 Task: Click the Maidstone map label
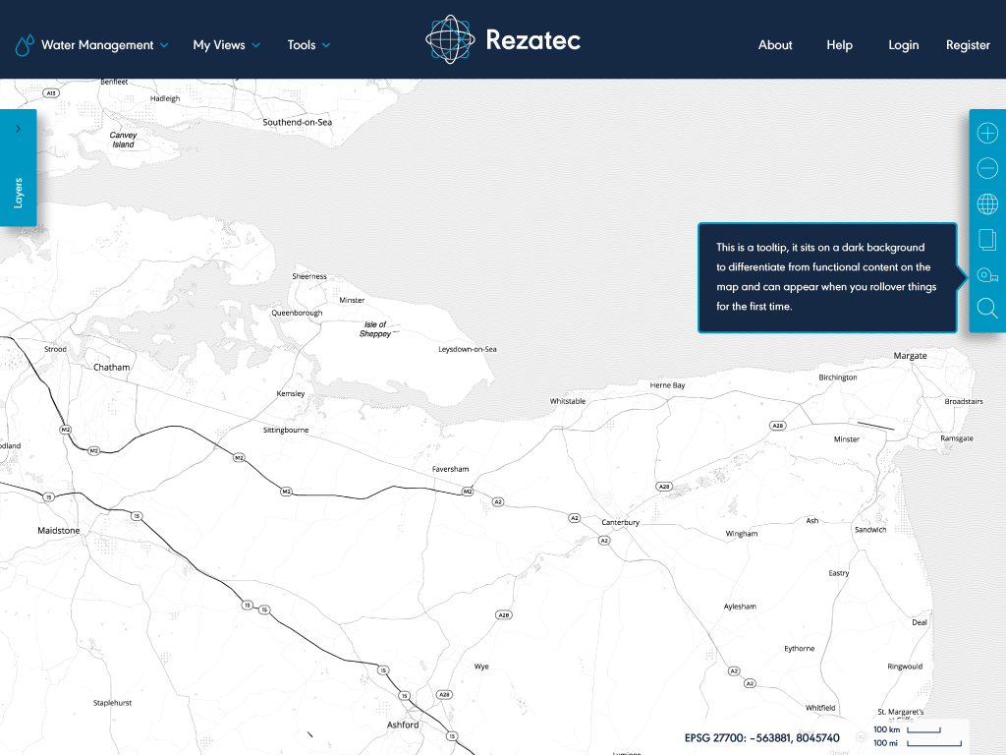tap(58, 530)
